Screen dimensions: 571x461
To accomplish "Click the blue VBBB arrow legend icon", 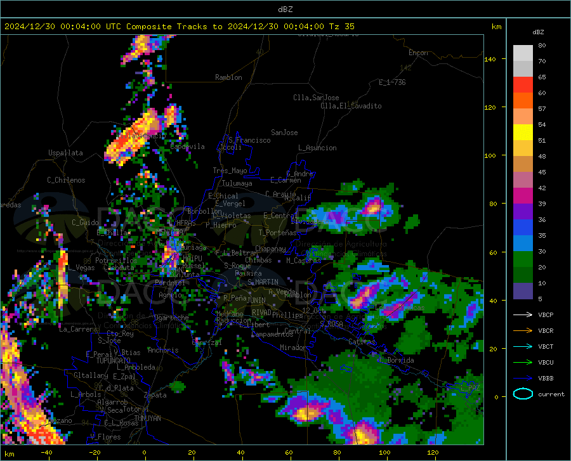I will tap(523, 378).
